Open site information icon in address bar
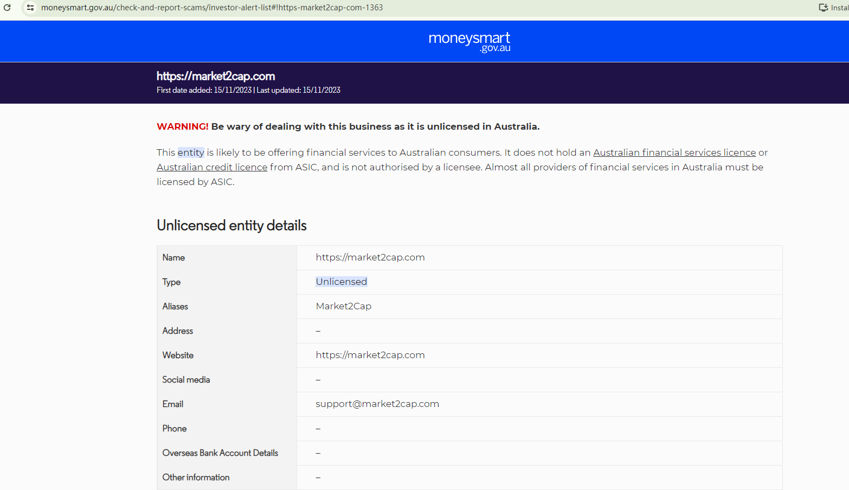 point(30,8)
